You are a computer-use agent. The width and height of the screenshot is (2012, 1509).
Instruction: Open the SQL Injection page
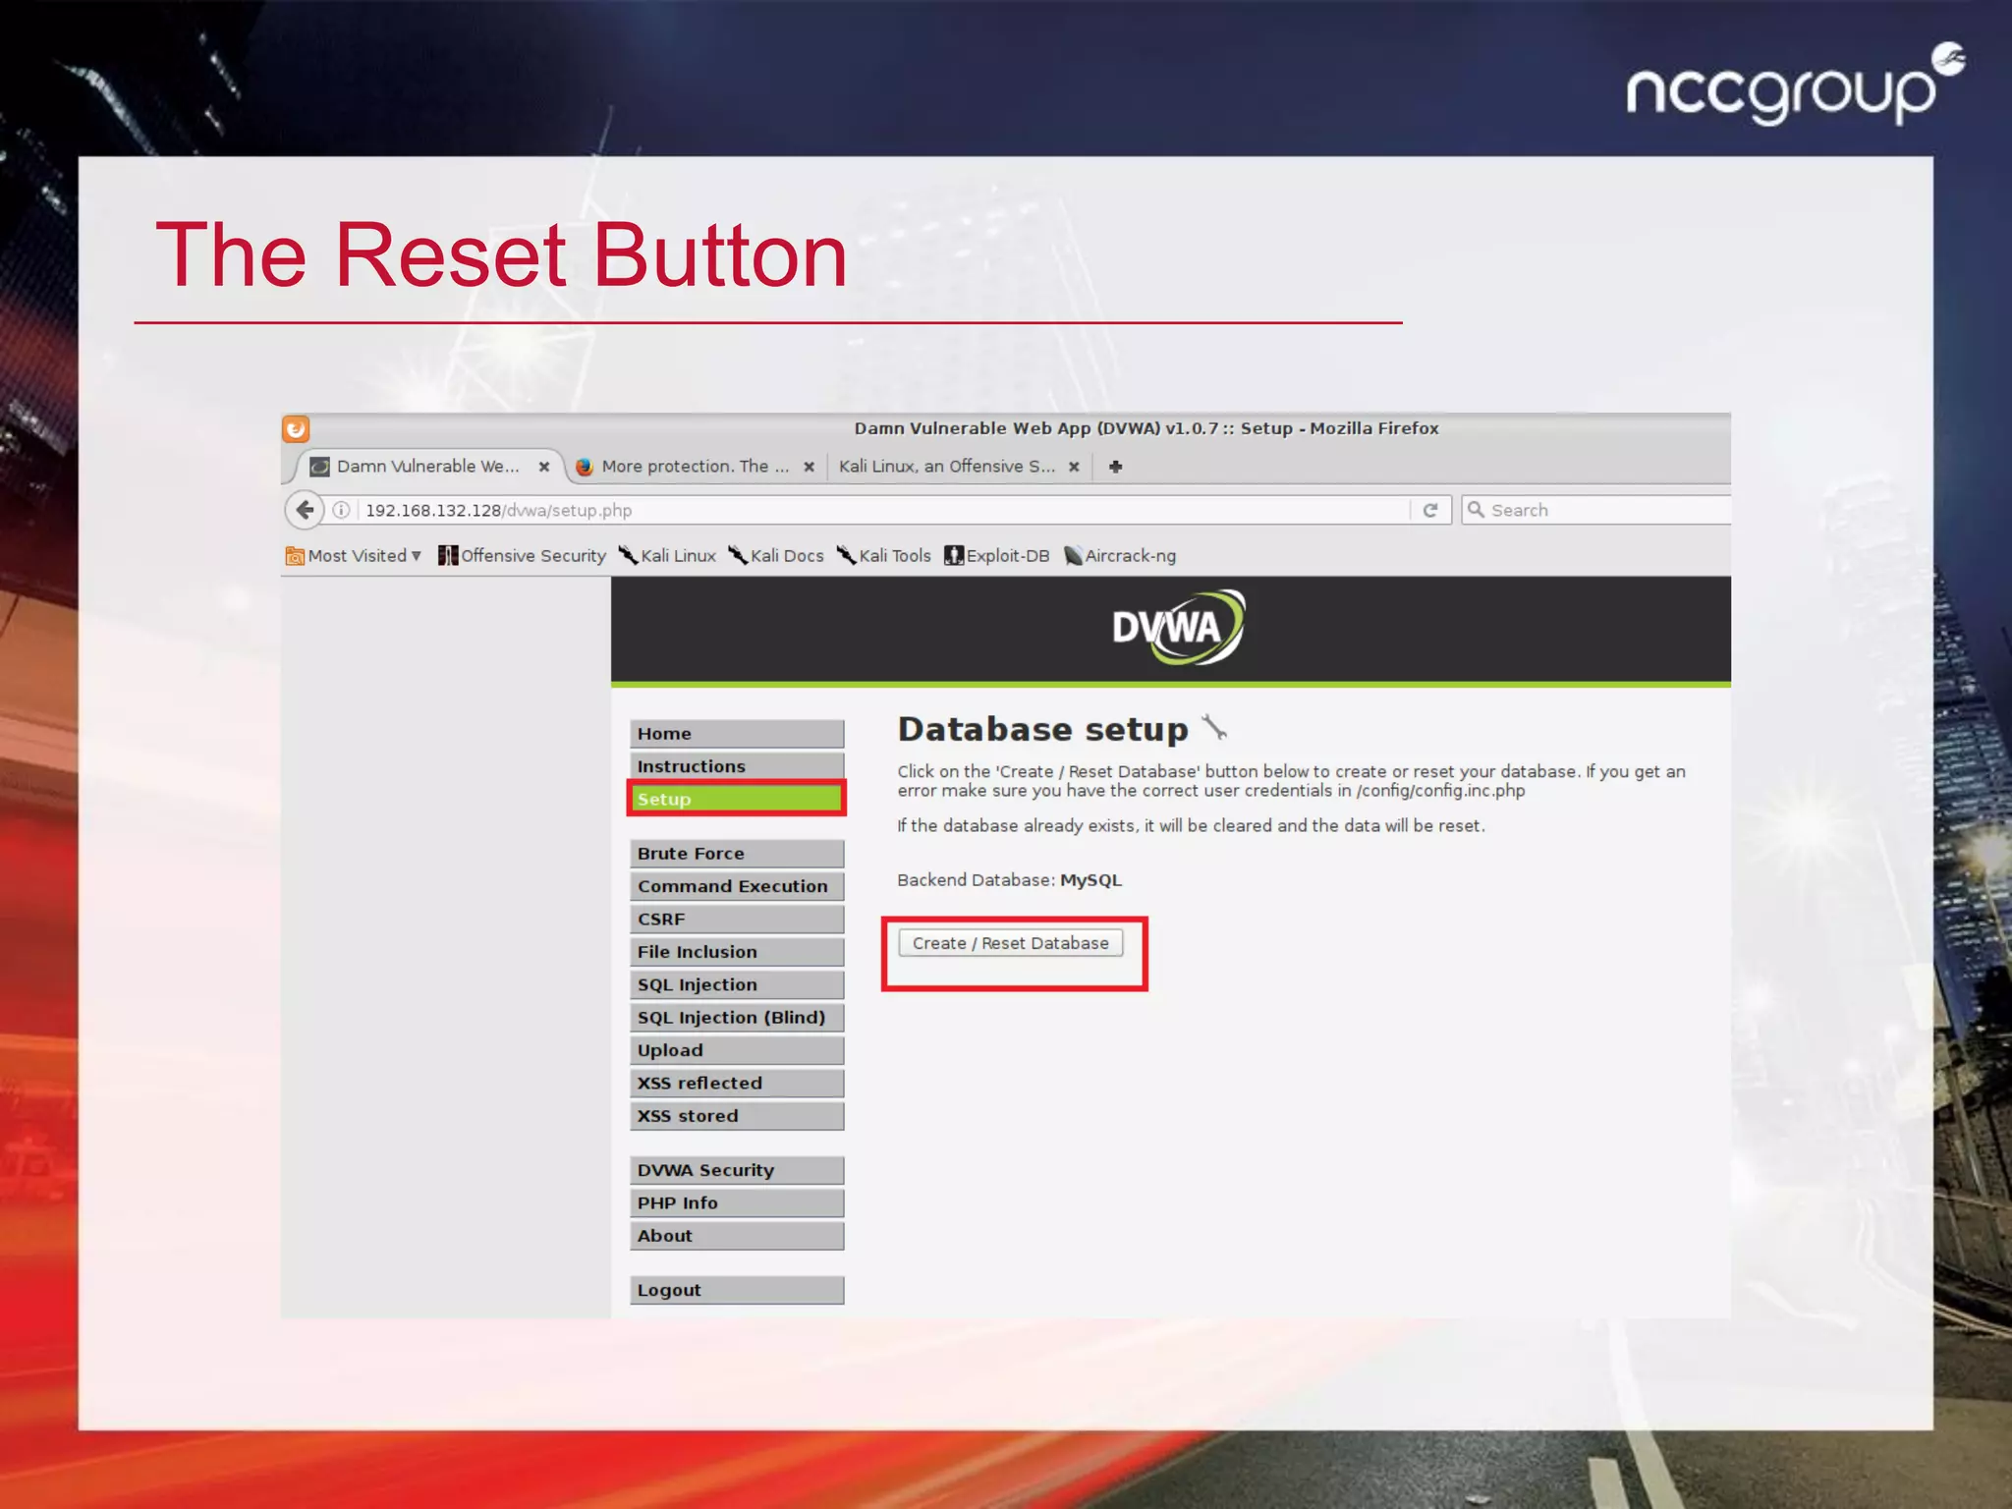pyautogui.click(x=737, y=984)
